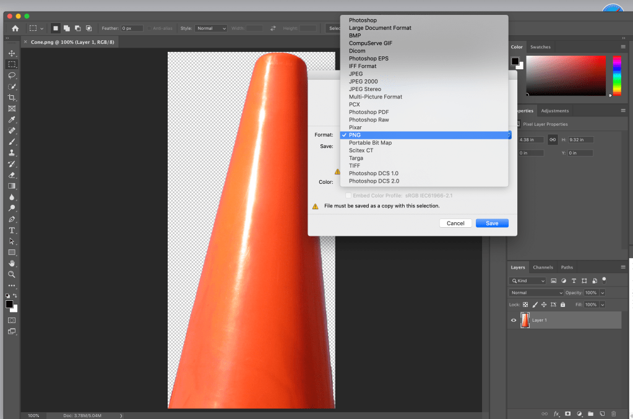Screen dimensions: 633x419
Task: Choose JPEG from the format list
Action: (x=356, y=74)
